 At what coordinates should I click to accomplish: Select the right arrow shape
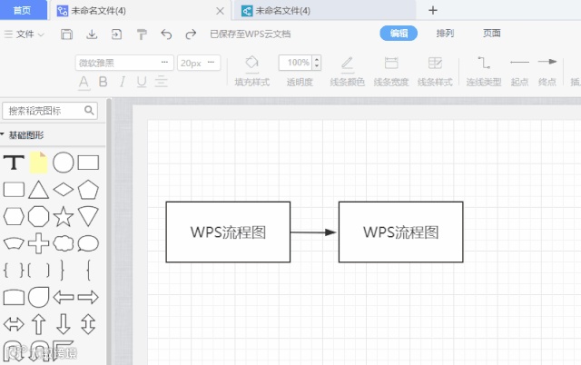click(88, 297)
